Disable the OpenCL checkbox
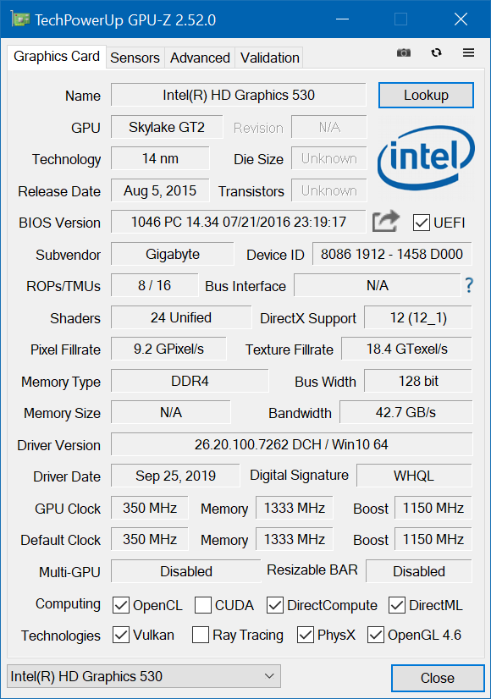 [119, 605]
